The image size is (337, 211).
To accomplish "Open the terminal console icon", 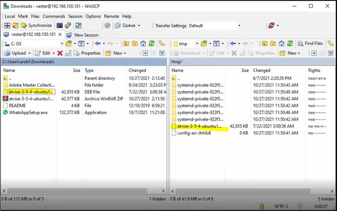I will (60, 26).
